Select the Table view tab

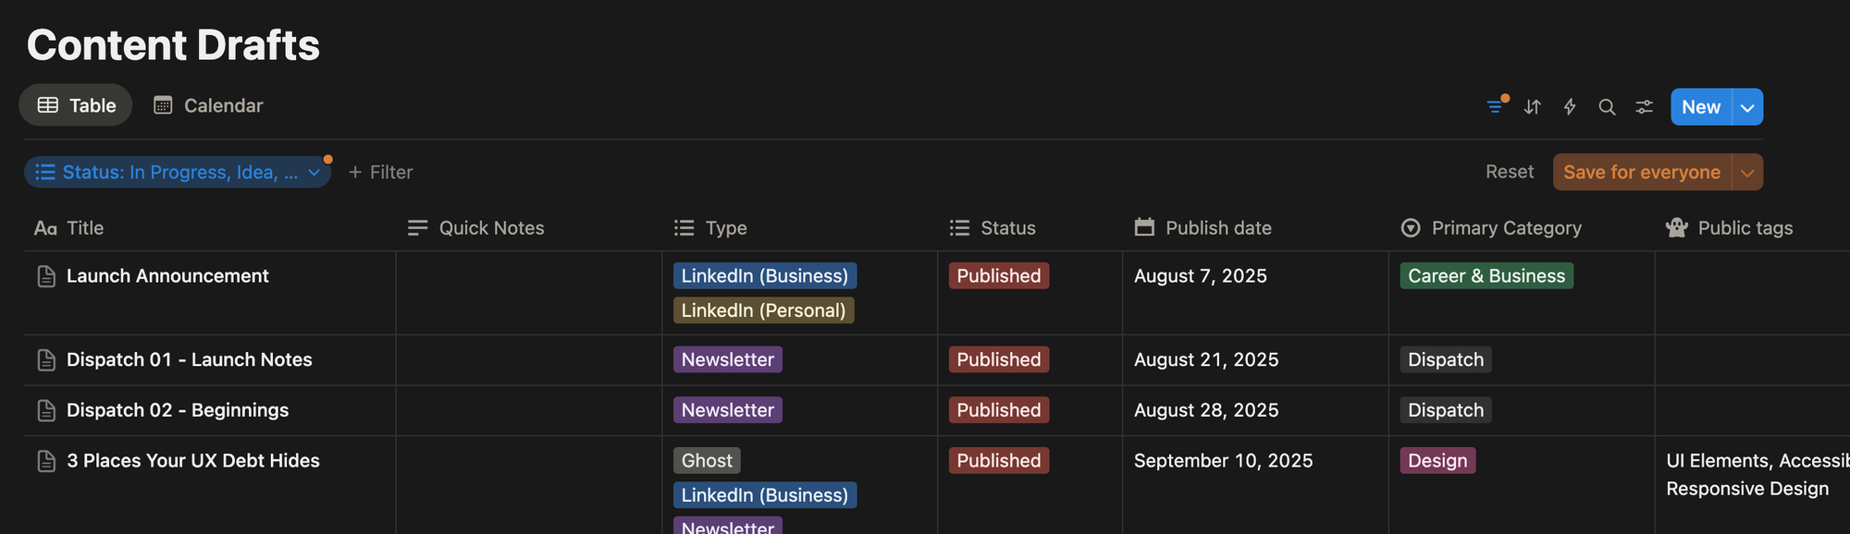(x=76, y=105)
